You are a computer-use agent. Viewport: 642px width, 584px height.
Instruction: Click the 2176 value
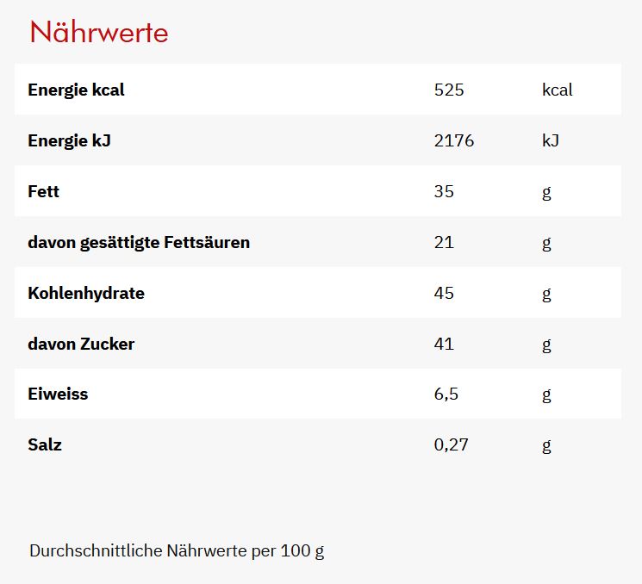(x=454, y=140)
